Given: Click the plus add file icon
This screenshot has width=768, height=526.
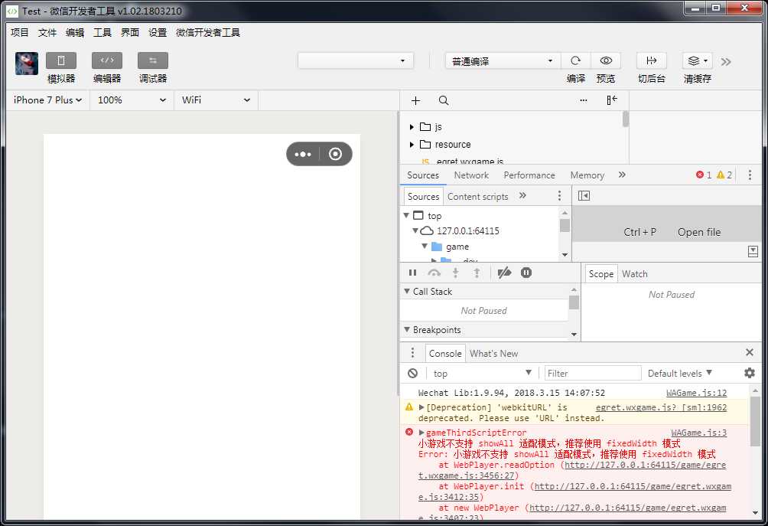Looking at the screenshot, I should 416,100.
